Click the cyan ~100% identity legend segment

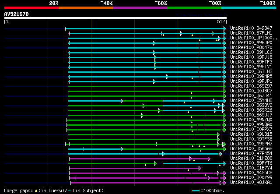(249, 8)
